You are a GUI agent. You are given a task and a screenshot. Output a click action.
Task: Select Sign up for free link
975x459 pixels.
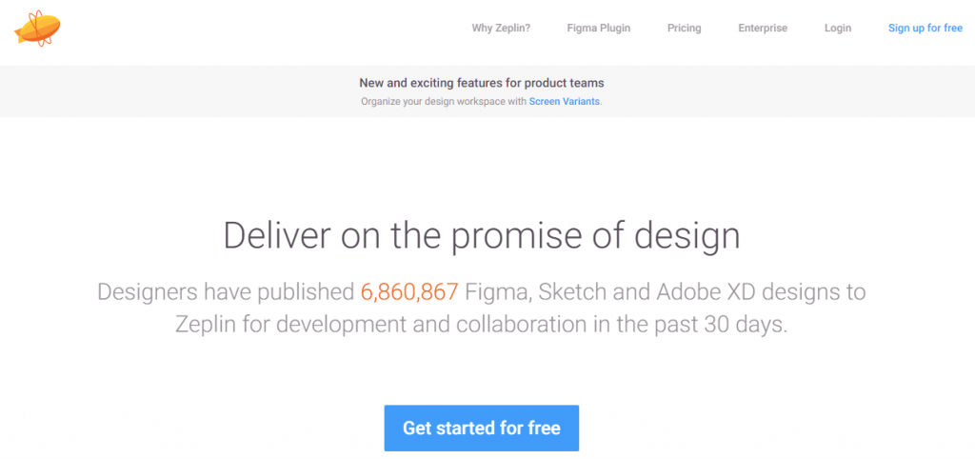point(925,28)
